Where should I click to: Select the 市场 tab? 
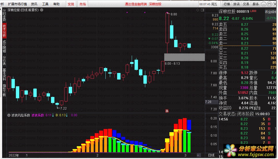pyautogui.click(x=83, y=4)
